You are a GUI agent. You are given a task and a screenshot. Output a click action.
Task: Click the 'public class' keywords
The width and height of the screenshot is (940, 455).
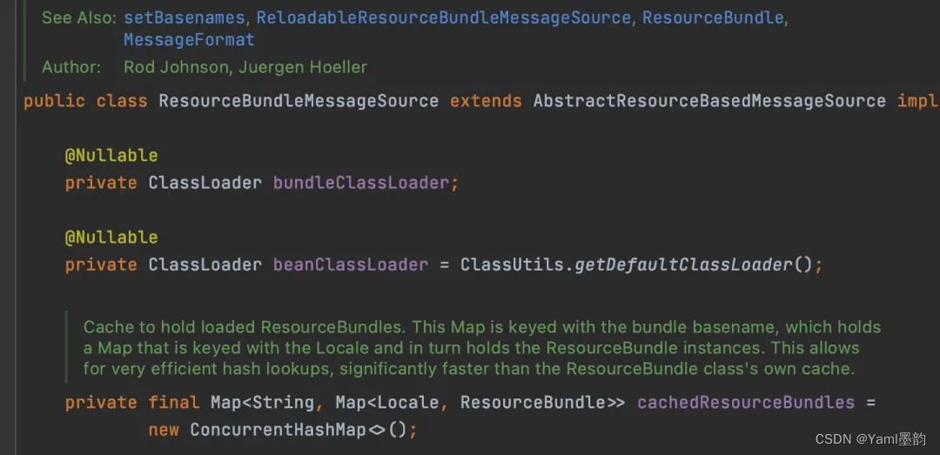coord(85,101)
